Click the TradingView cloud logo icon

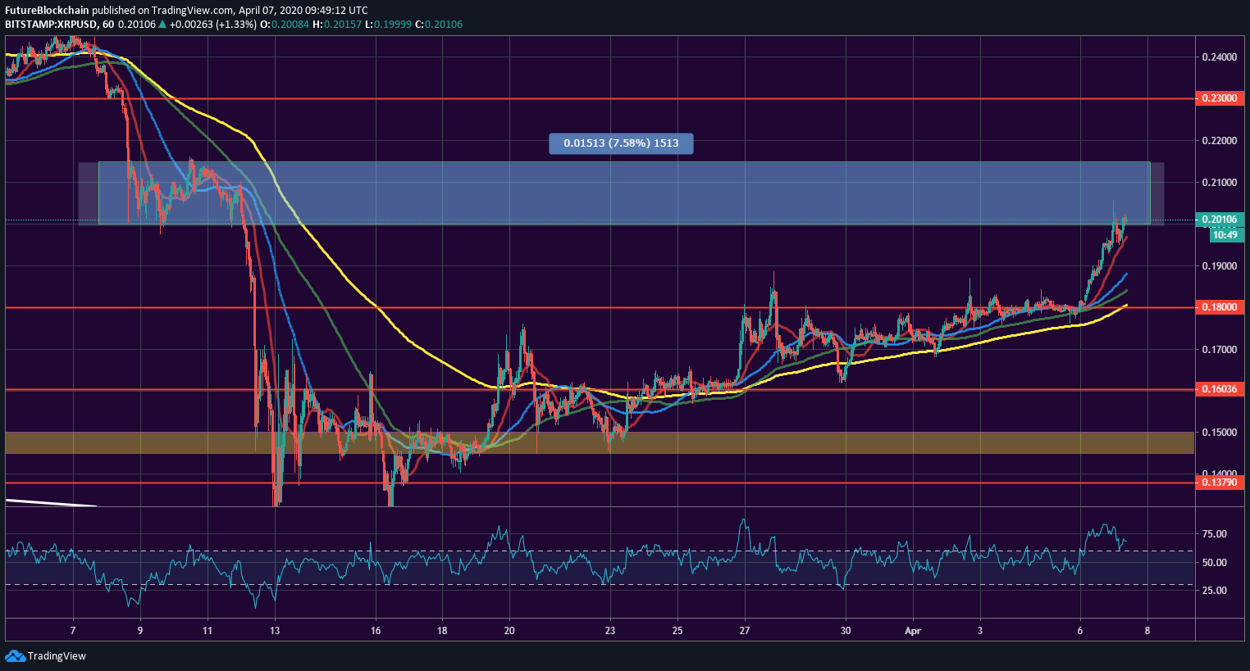click(15, 655)
